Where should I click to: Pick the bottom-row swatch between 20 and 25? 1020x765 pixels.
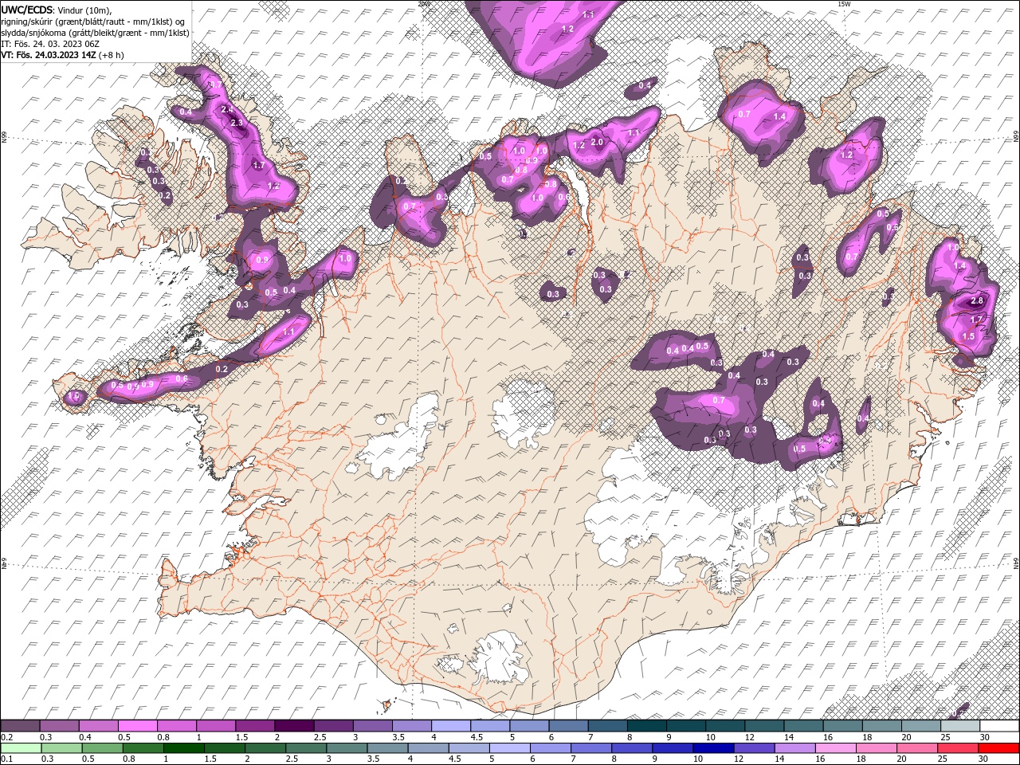point(916,748)
